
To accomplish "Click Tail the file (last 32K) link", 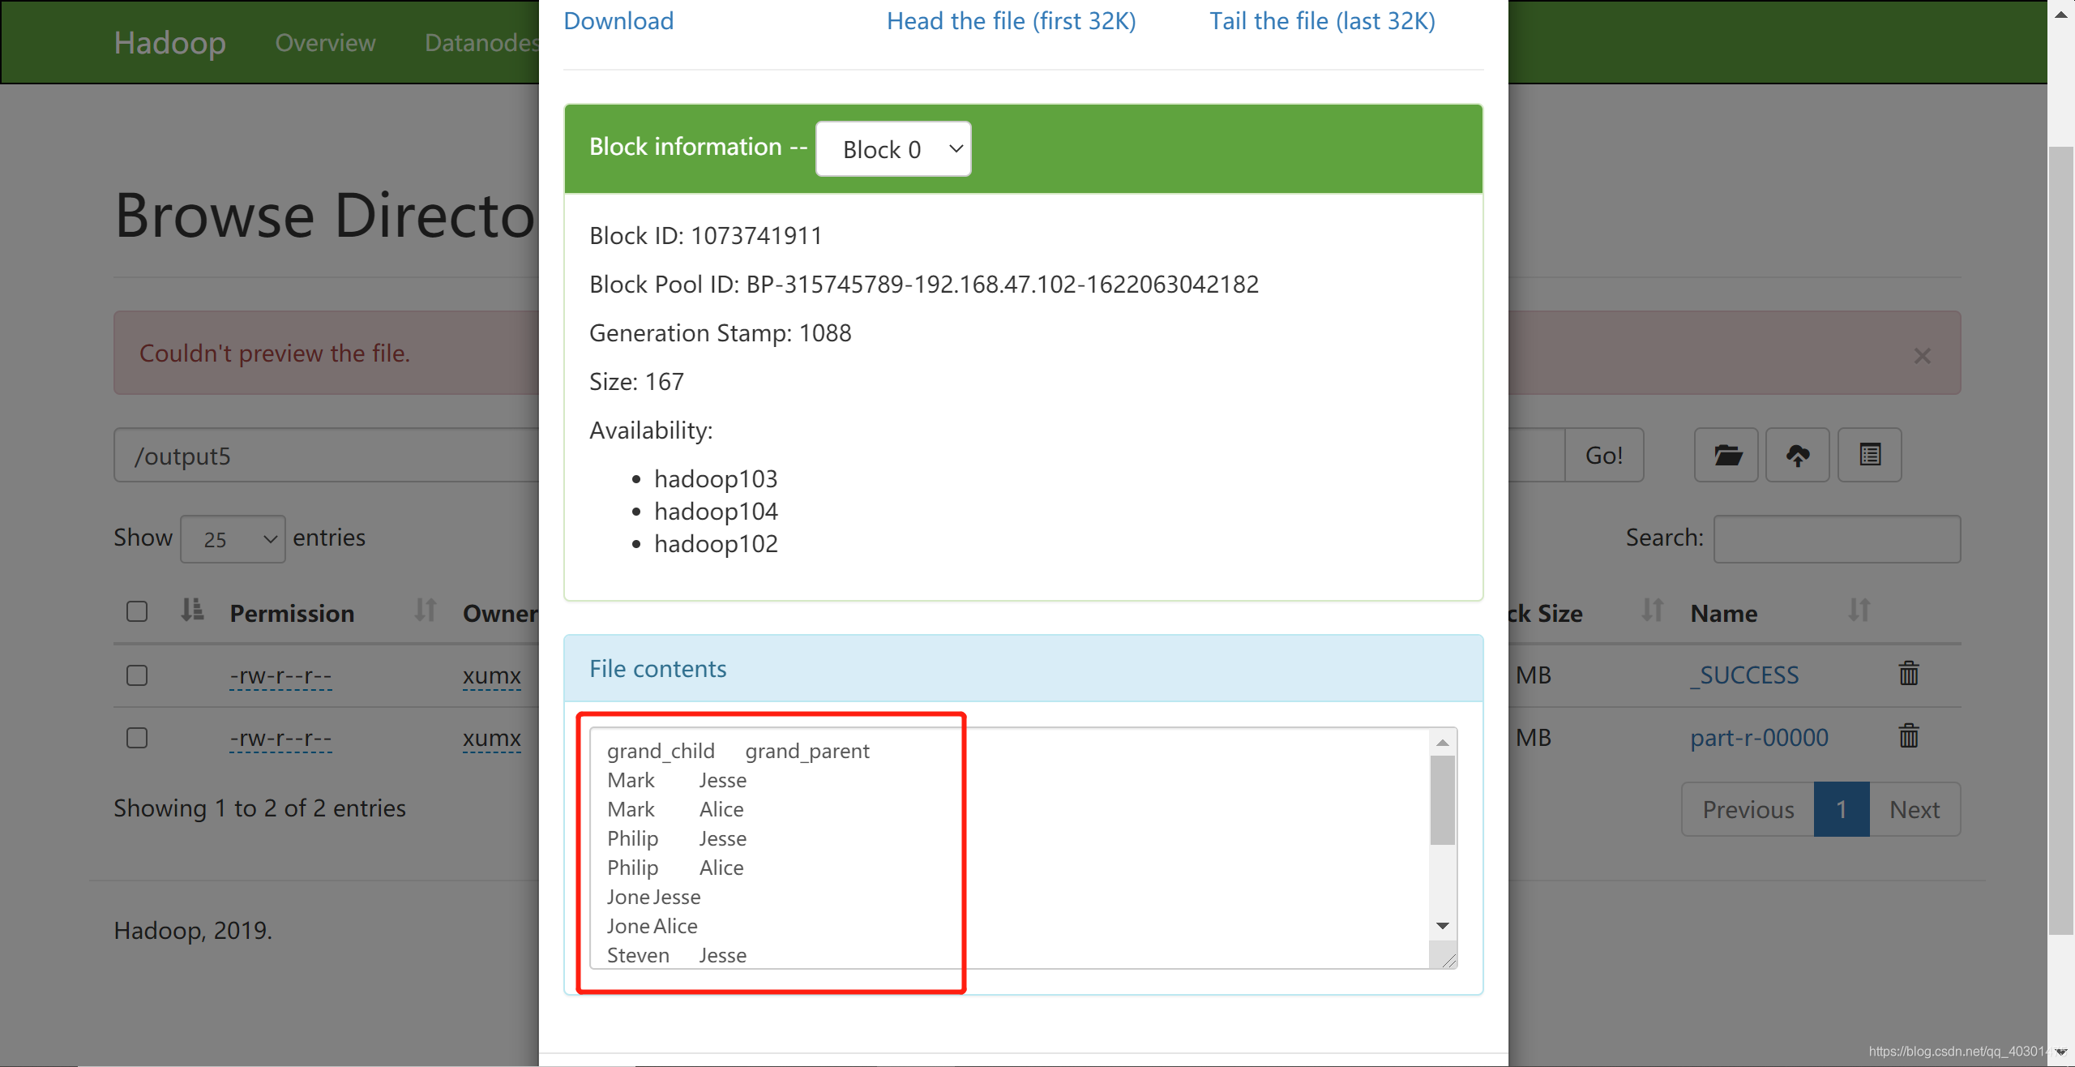I will click(1322, 21).
